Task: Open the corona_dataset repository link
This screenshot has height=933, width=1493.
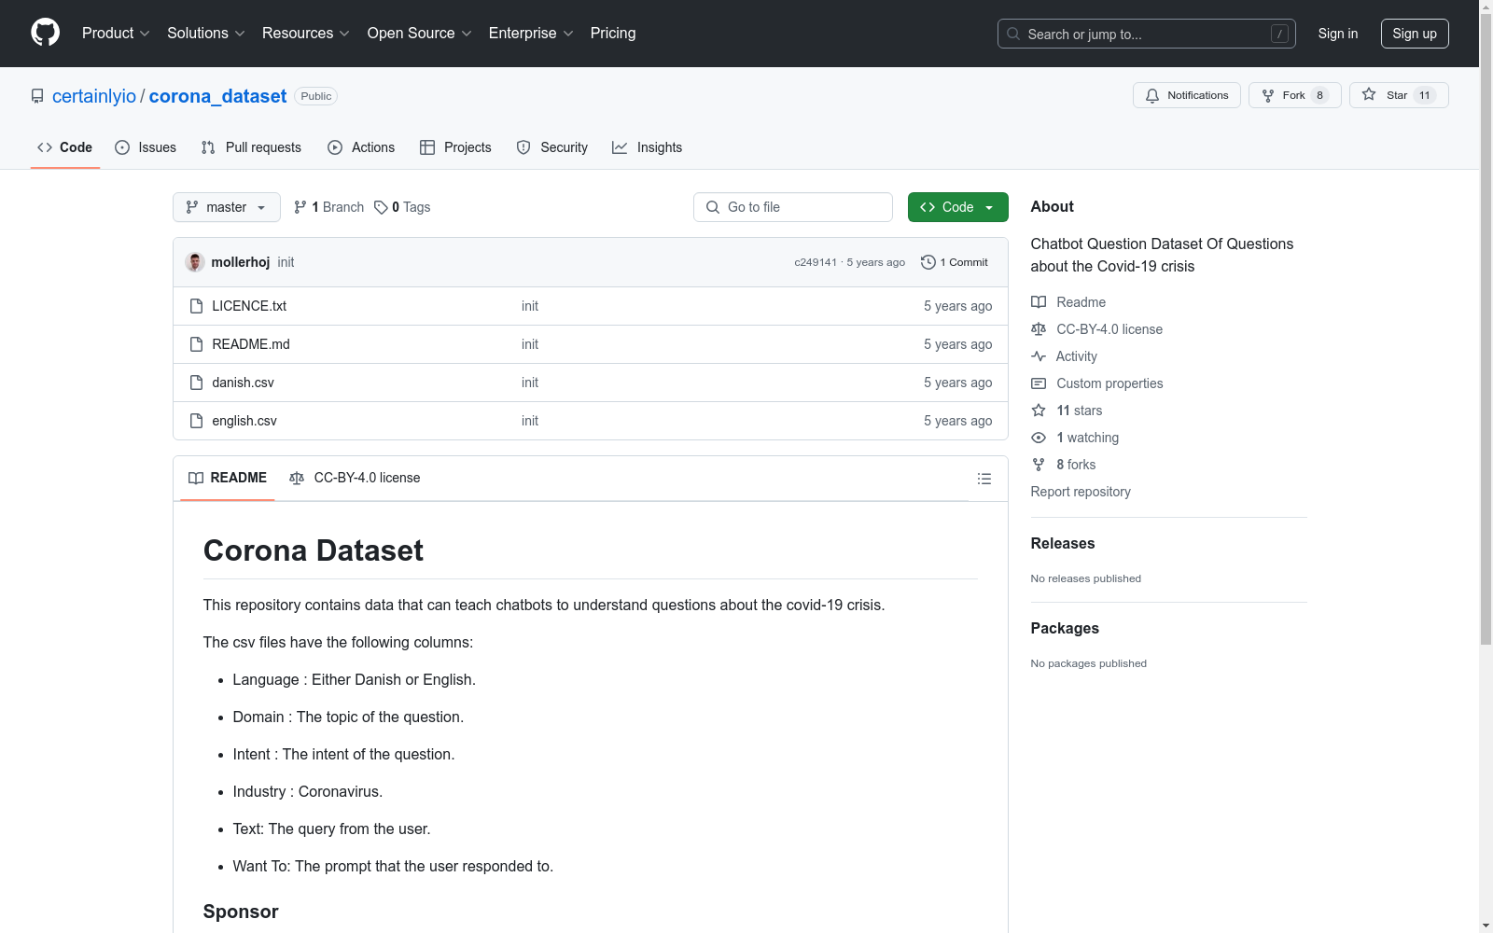Action: (217, 96)
